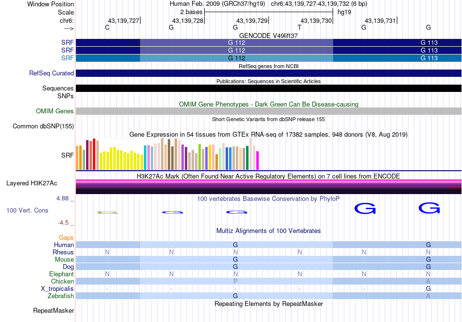This screenshot has width=462, height=322.
Task: Click the ---> strand direction arrow
Action: (69, 28)
